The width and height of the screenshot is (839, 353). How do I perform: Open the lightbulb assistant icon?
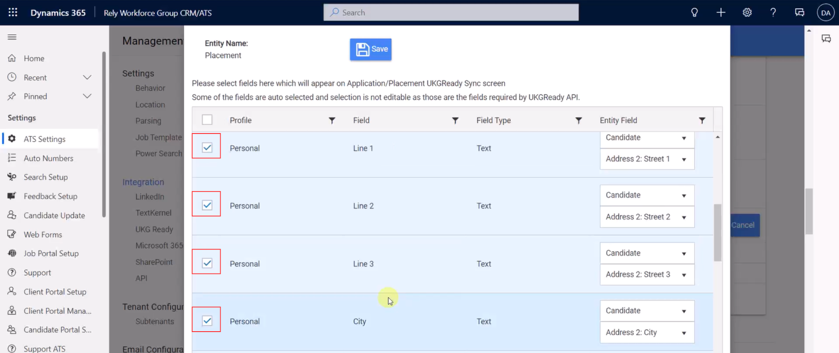(x=694, y=12)
